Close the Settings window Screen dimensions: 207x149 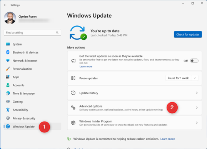point(202,3)
